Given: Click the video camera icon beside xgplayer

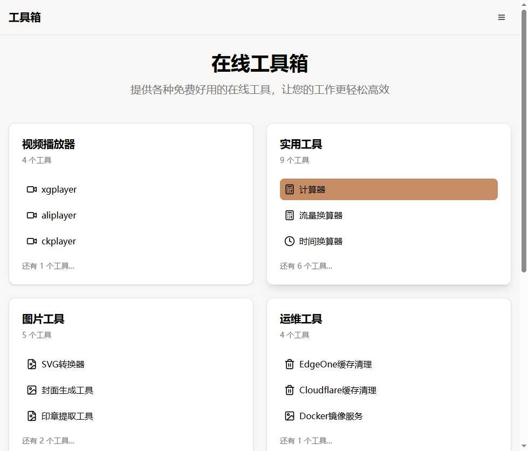Looking at the screenshot, I should (32, 189).
